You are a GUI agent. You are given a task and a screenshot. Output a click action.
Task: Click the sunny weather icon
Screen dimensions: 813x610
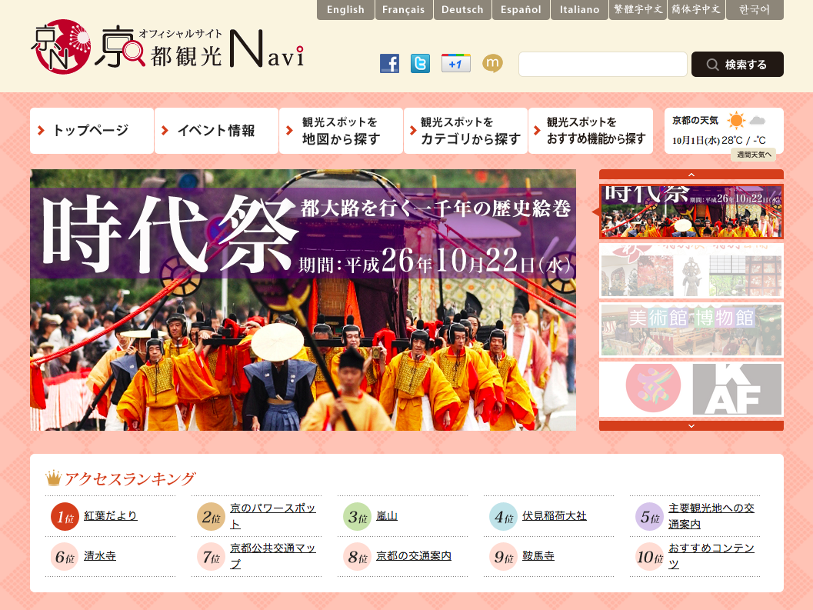(735, 121)
